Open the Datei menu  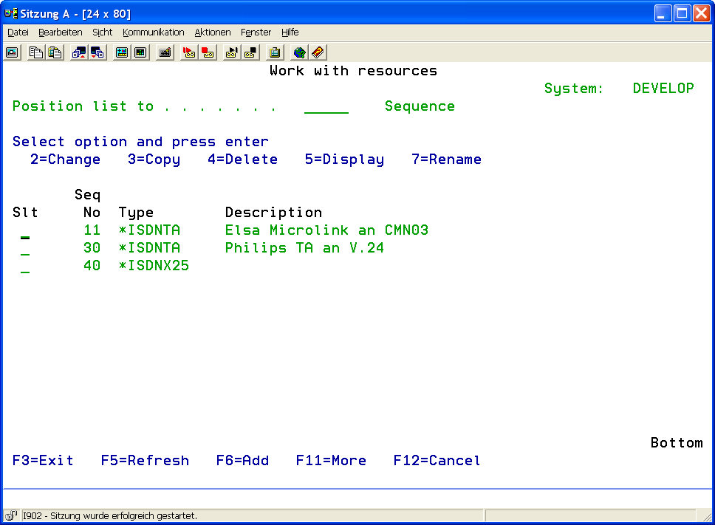tap(18, 32)
